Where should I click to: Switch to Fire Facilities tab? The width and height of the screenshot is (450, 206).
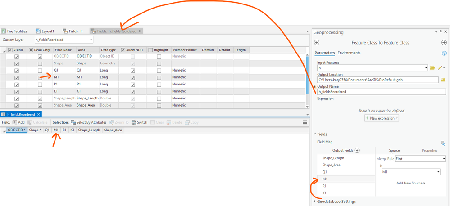pyautogui.click(x=14, y=31)
